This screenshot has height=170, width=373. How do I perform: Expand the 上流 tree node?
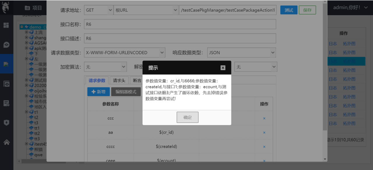[x=27, y=32]
